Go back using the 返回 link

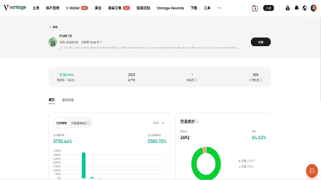click(x=53, y=27)
